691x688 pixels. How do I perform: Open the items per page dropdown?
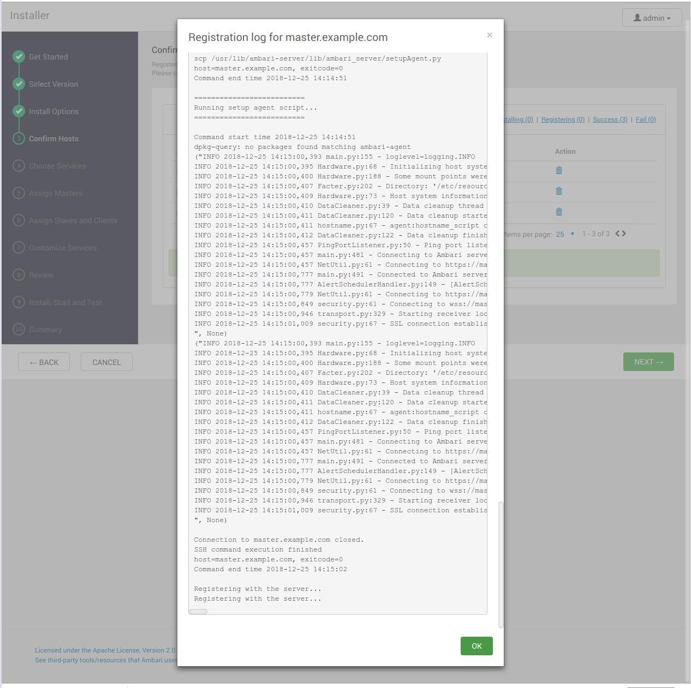point(565,234)
